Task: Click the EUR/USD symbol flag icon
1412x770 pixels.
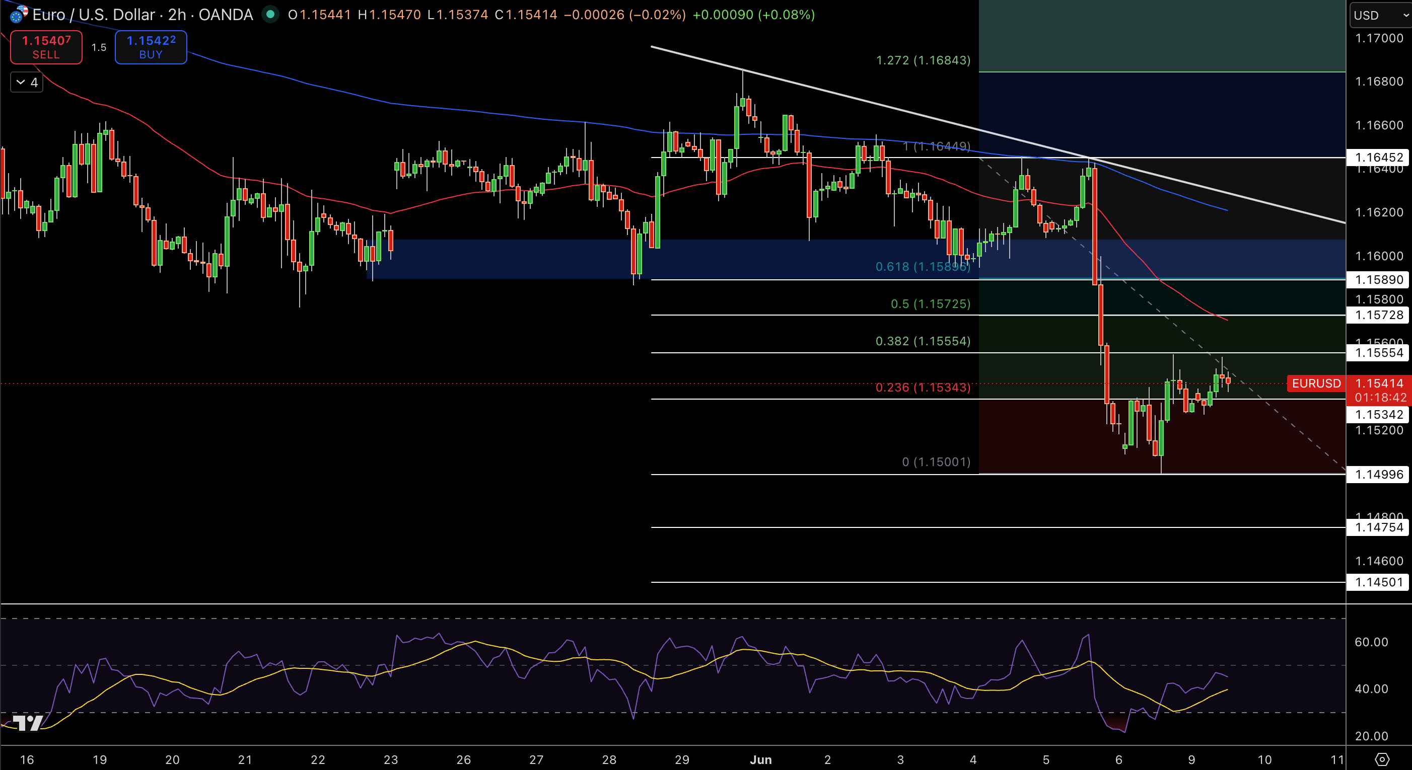Action: 19,14
